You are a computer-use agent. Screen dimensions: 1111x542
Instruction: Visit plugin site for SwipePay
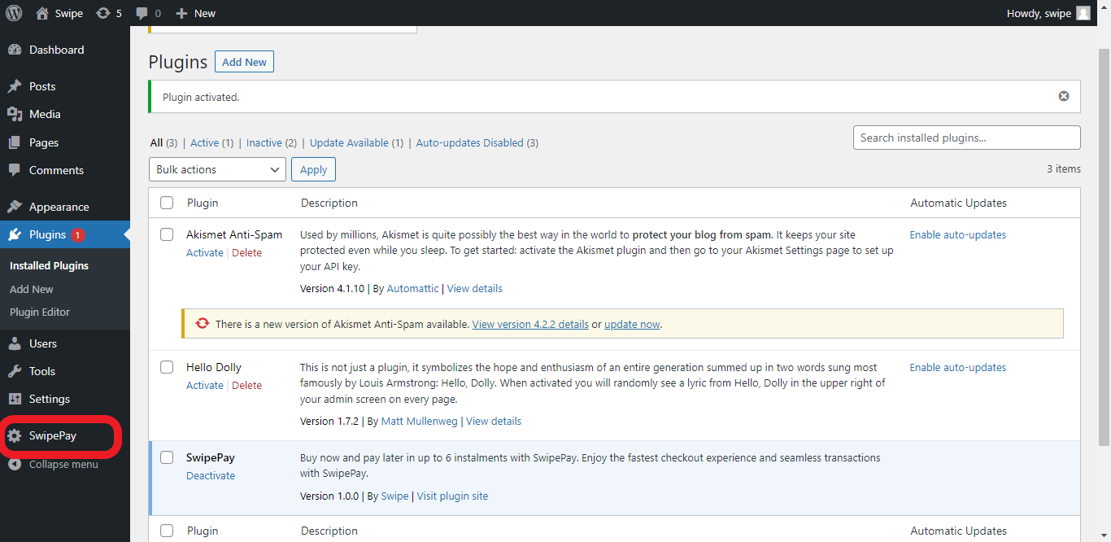[453, 496]
